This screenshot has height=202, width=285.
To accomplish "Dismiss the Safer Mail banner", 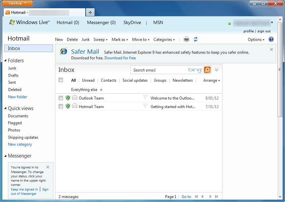I will [271, 49].
